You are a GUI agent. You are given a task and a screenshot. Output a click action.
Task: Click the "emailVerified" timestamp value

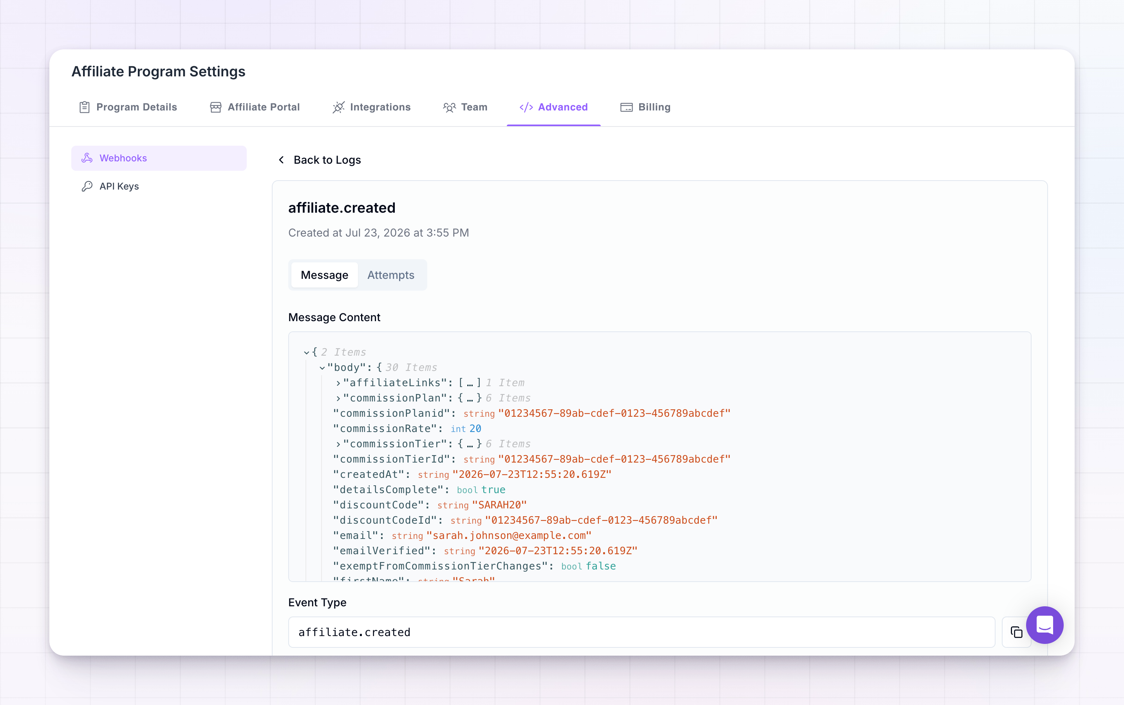(558, 551)
